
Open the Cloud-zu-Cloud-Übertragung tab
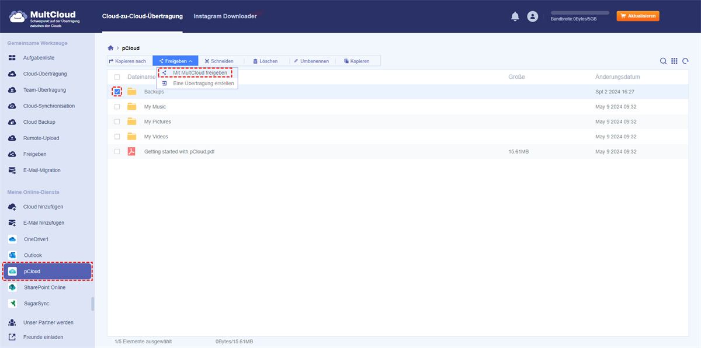142,16
